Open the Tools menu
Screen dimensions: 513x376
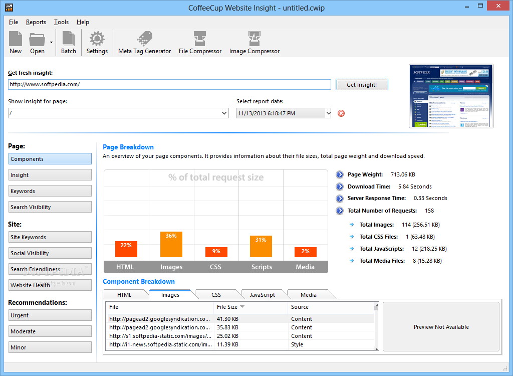[61, 22]
